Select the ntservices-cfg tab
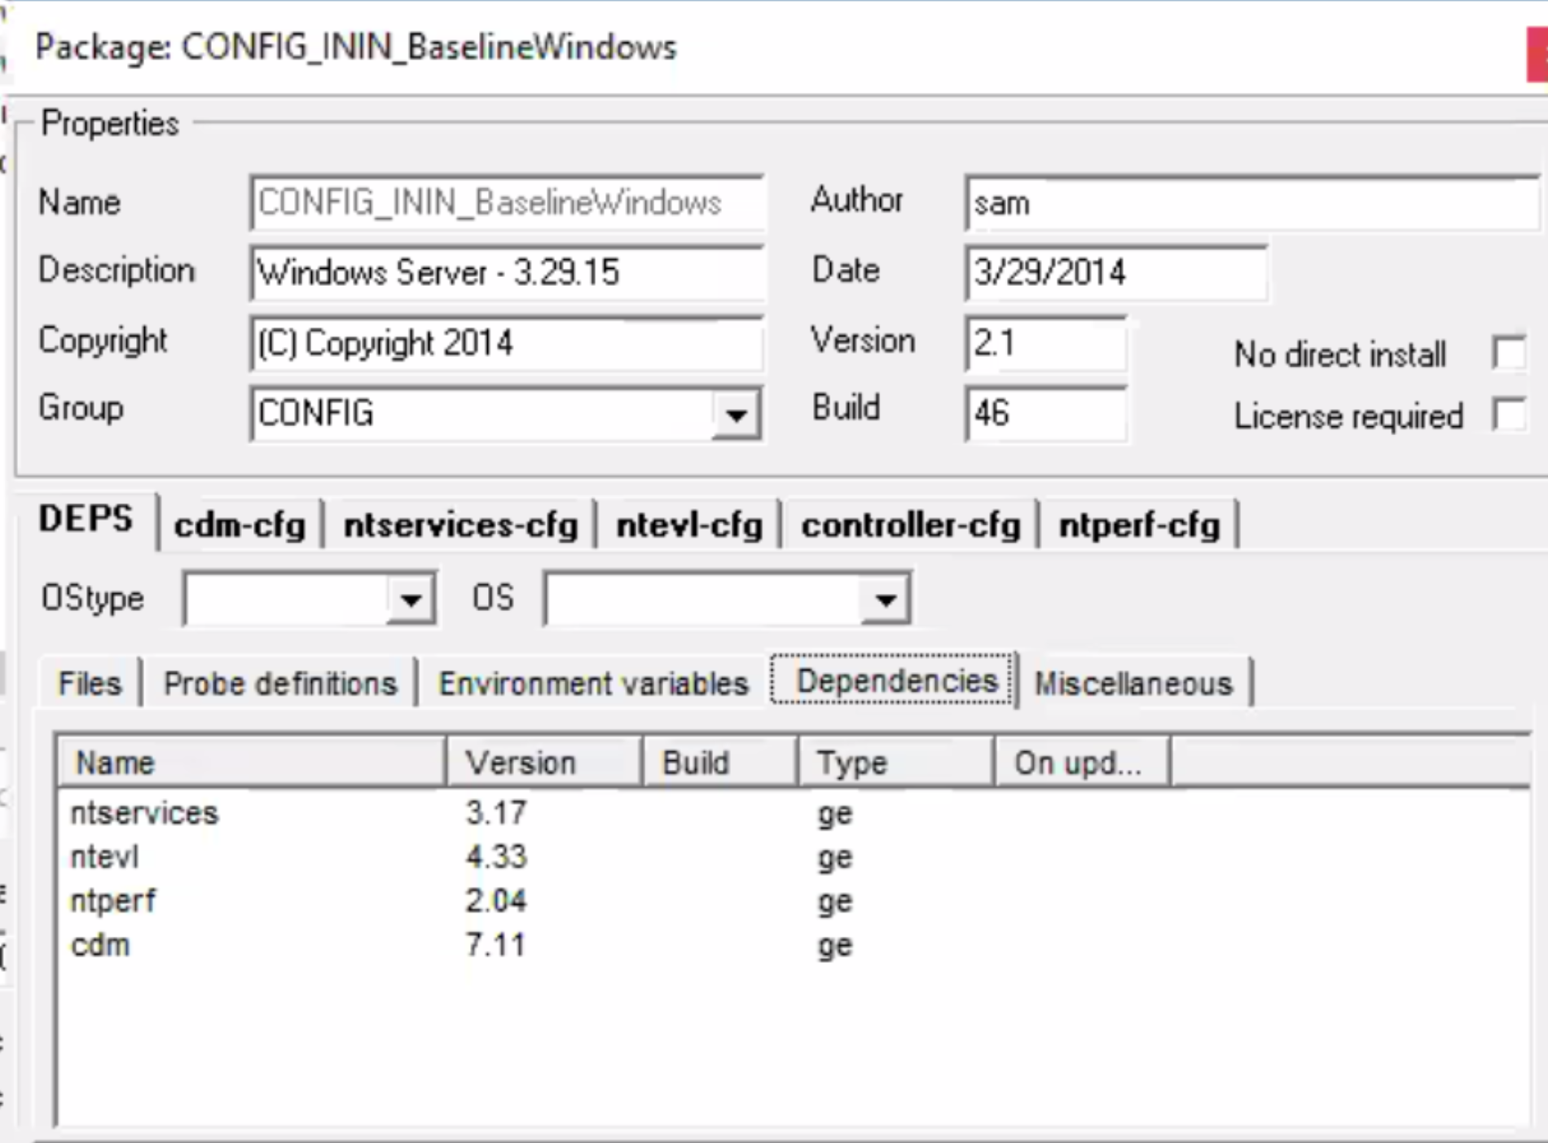 460,525
